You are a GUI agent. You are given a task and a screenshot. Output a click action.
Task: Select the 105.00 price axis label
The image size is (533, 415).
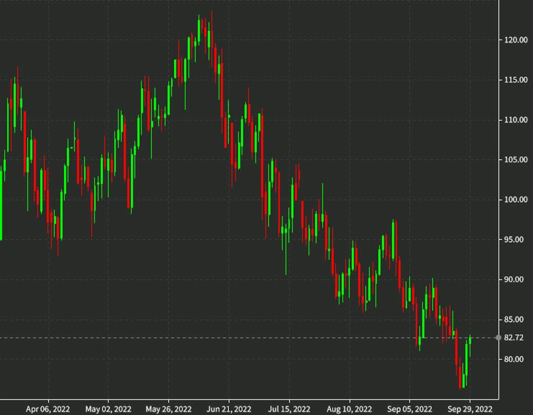[516, 160]
